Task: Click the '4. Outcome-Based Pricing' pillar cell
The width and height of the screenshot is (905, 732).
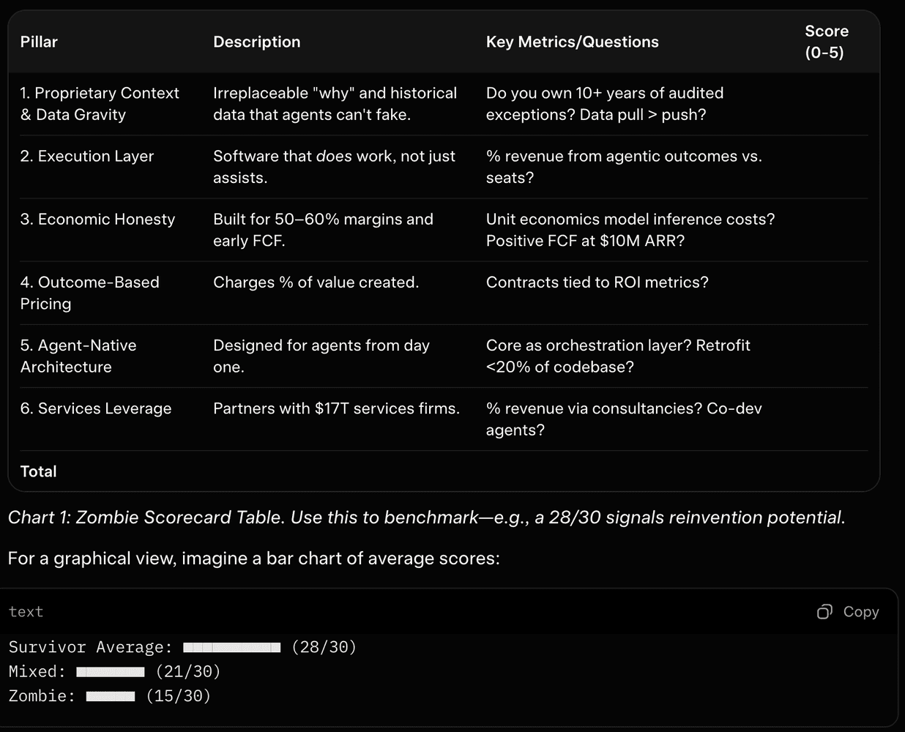Action: point(90,293)
